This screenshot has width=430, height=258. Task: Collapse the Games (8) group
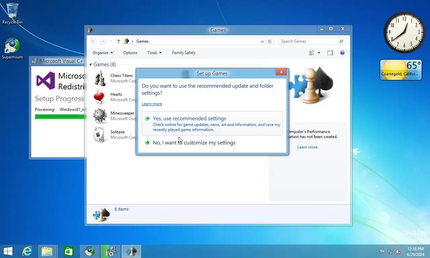(90, 64)
